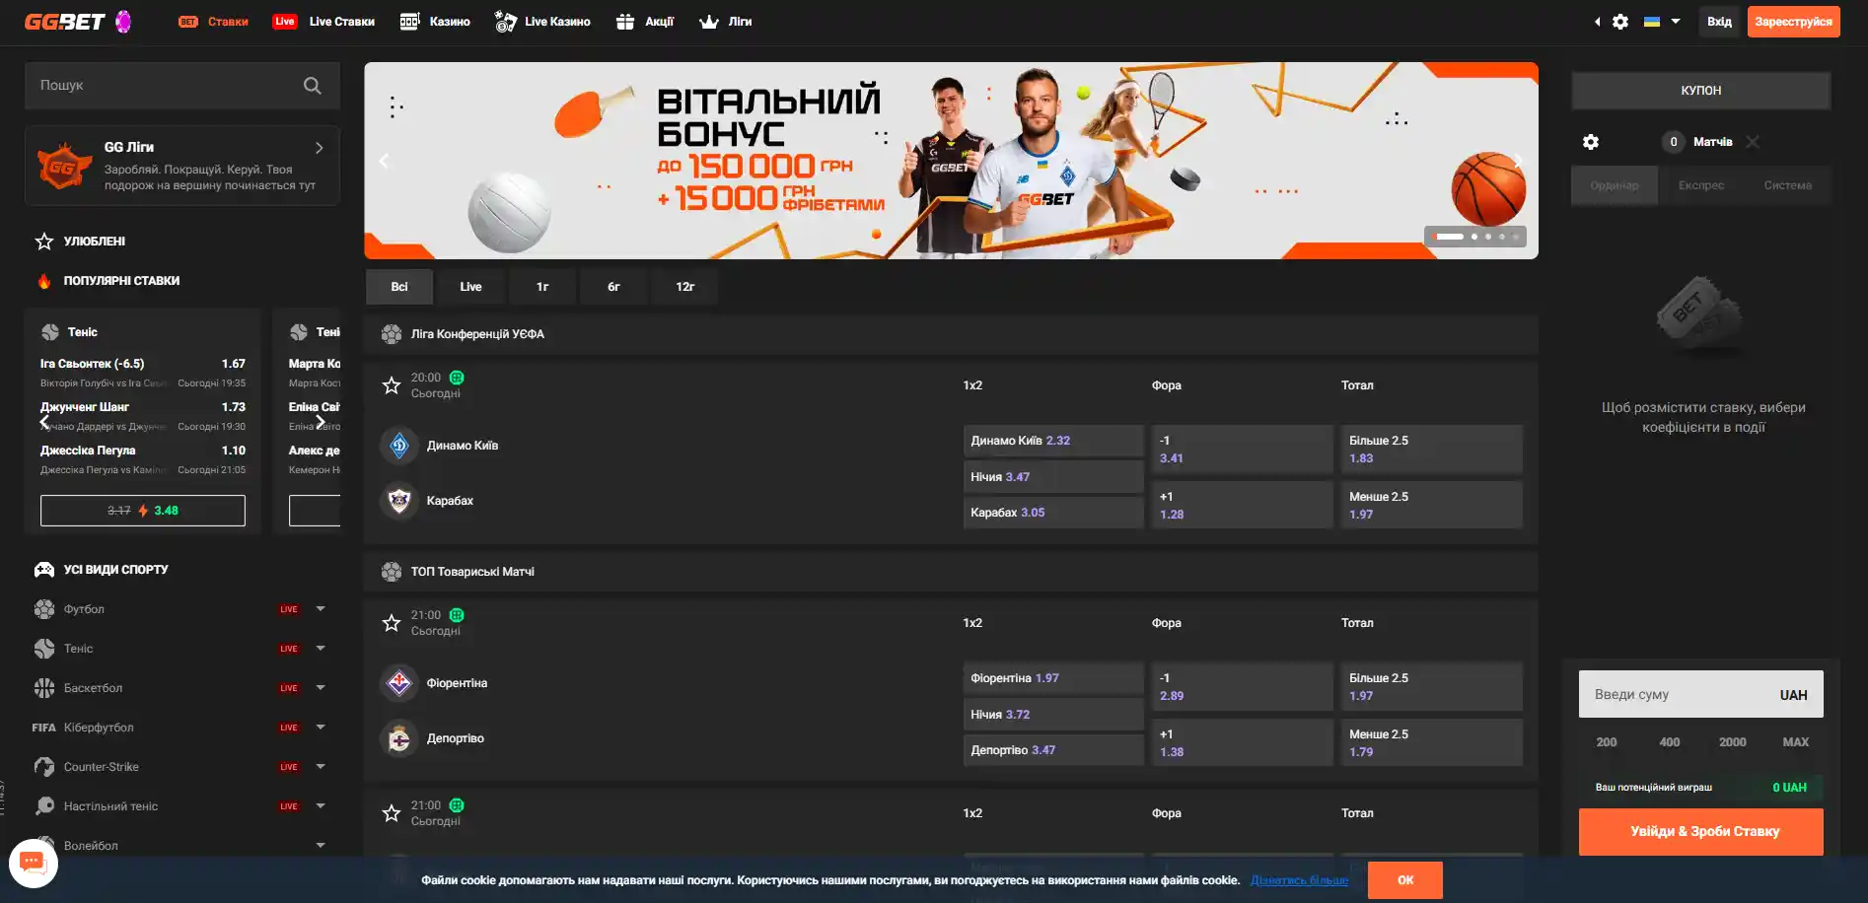Open the header settings gear icon
The image size is (1868, 903).
(1620, 22)
